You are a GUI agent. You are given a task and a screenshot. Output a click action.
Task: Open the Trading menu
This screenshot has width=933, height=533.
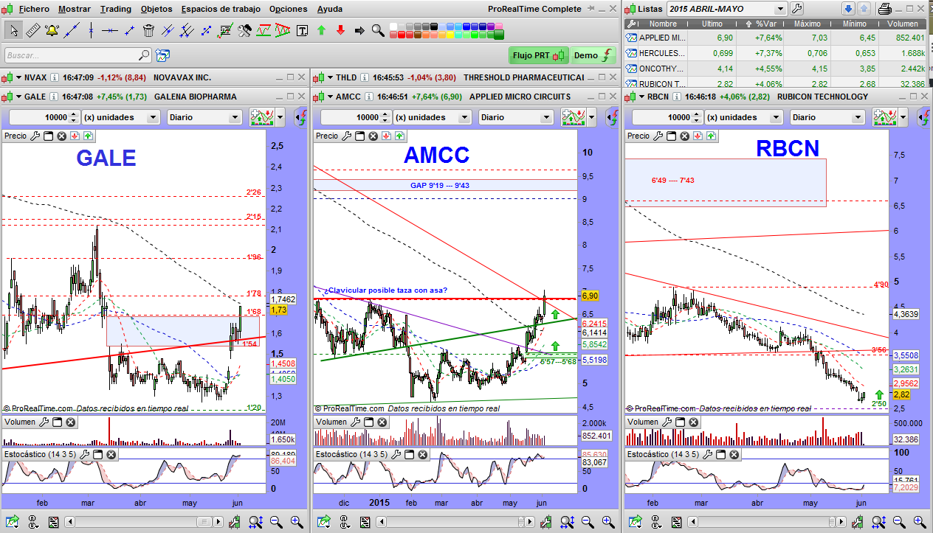click(115, 9)
